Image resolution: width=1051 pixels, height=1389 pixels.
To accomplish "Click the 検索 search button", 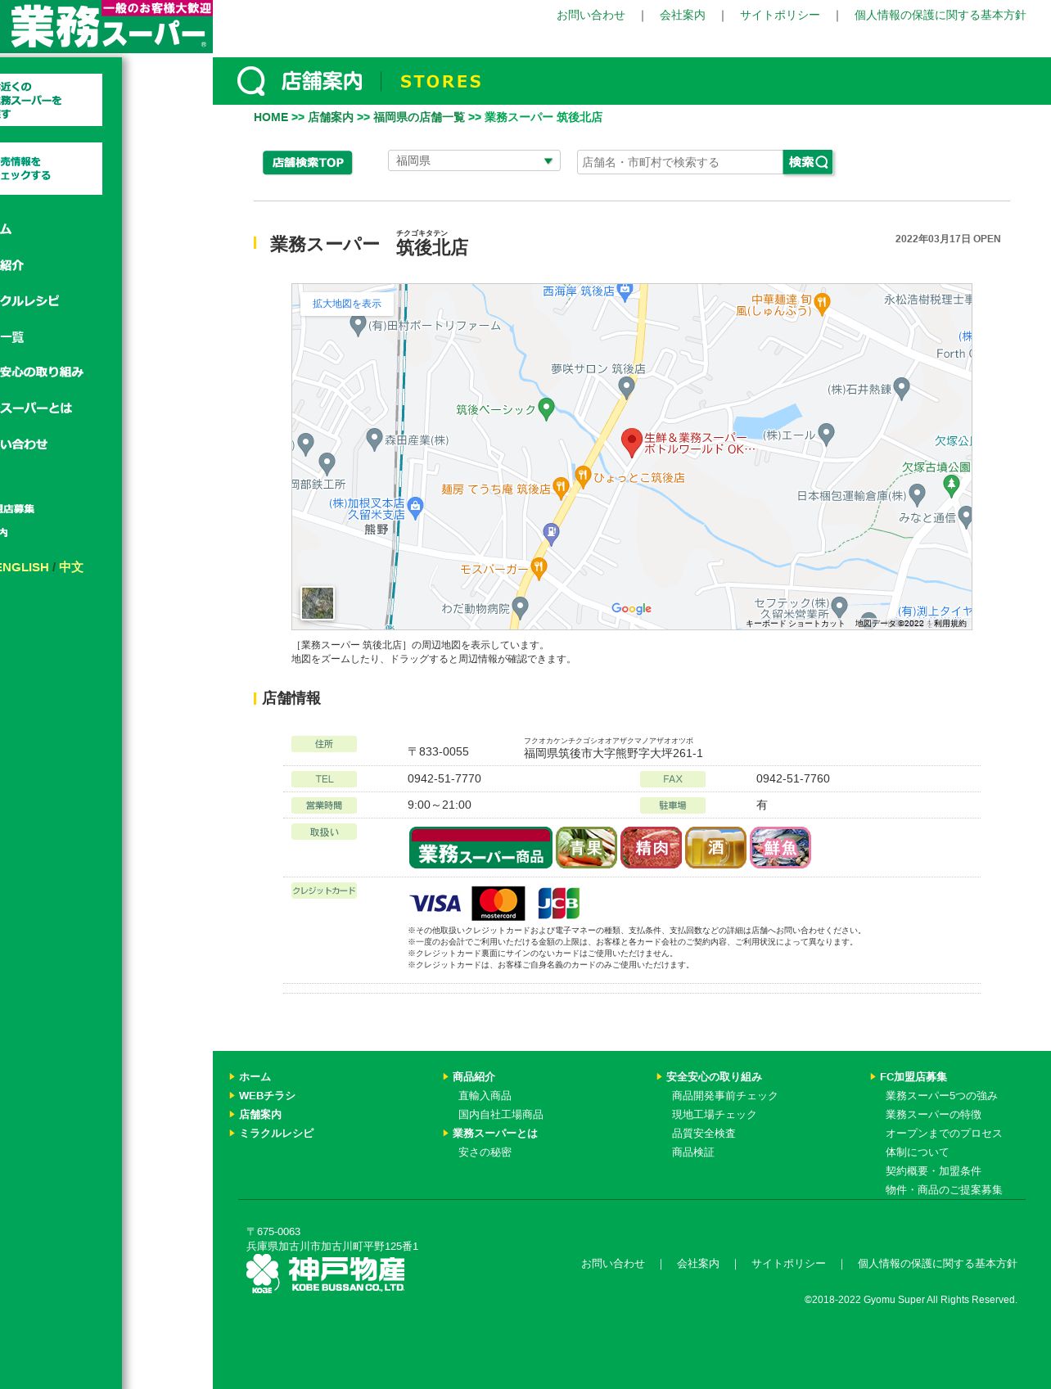I will point(808,162).
